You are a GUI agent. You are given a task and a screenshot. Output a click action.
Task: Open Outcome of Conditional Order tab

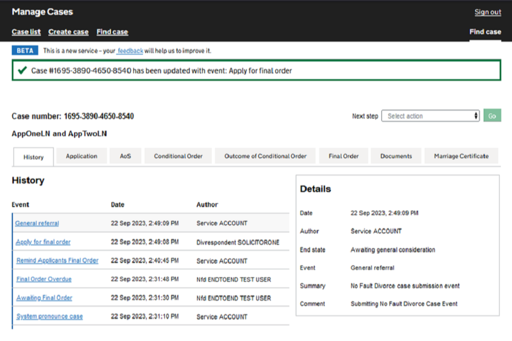[265, 156]
